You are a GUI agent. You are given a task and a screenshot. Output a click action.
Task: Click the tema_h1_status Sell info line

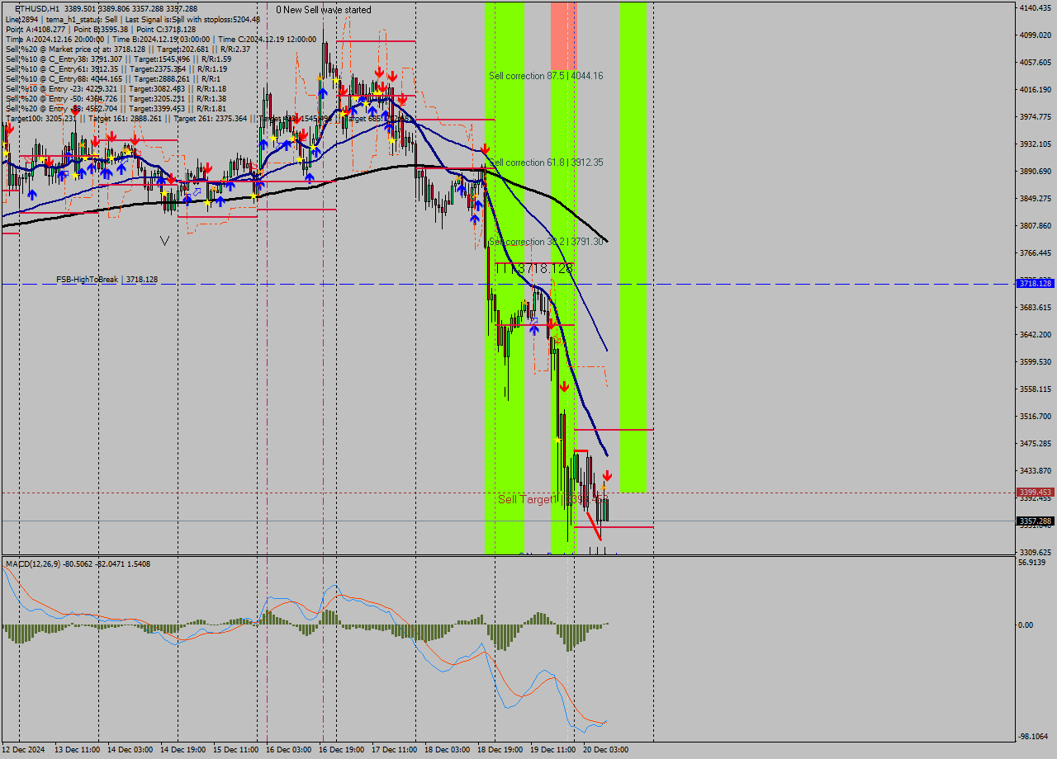pos(133,19)
